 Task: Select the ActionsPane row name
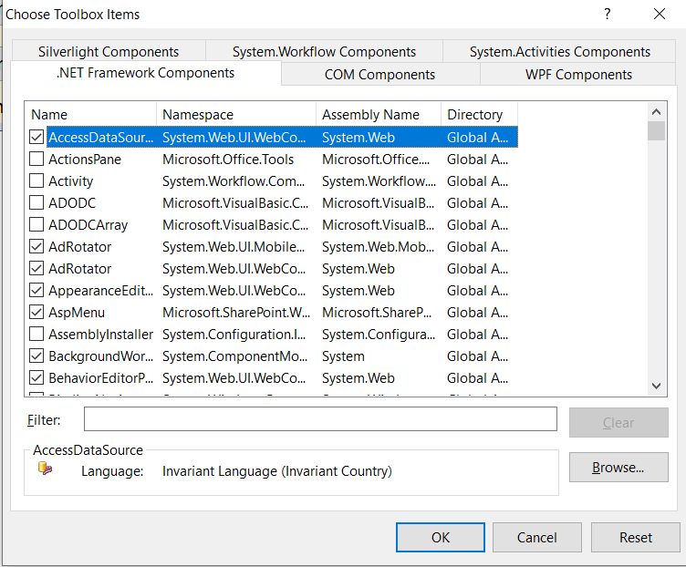[x=85, y=160]
